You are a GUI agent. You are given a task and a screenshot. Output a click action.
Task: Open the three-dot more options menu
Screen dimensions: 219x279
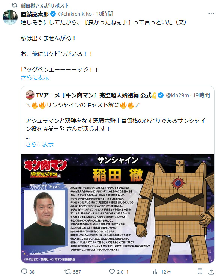pos(211,14)
